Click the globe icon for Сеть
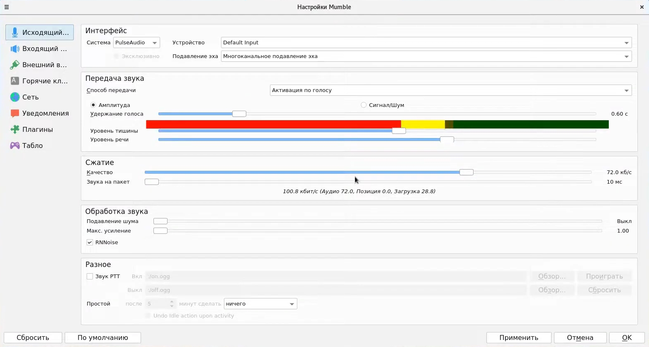The image size is (649, 347). pyautogui.click(x=15, y=97)
